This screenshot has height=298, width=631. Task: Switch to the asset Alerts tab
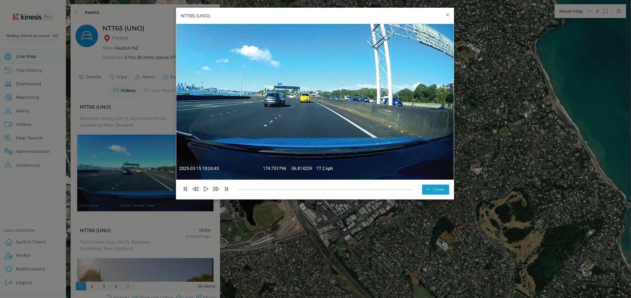145,77
